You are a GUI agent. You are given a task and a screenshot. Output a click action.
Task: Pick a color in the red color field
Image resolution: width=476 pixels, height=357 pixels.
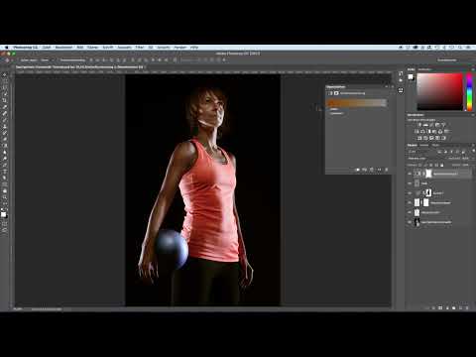coord(439,92)
